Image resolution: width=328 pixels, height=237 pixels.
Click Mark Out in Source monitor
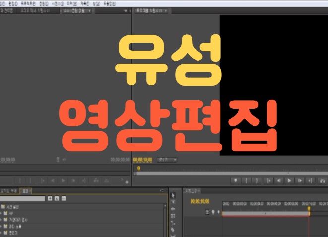point(30,181)
